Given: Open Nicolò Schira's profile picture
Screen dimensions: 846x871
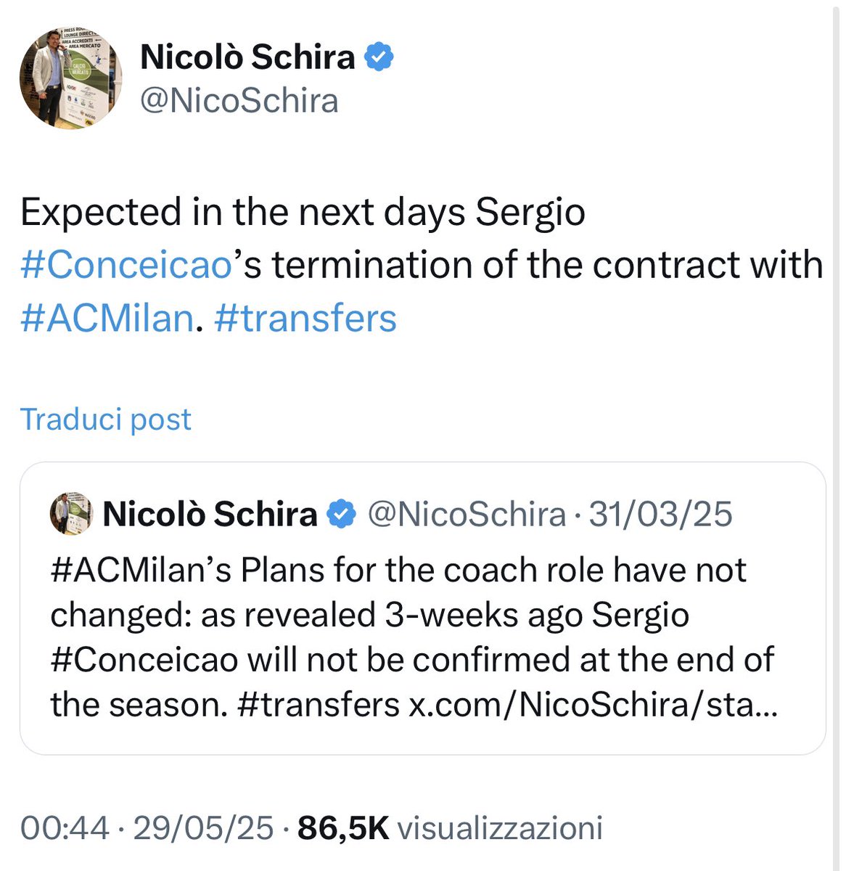Looking at the screenshot, I should [x=70, y=79].
